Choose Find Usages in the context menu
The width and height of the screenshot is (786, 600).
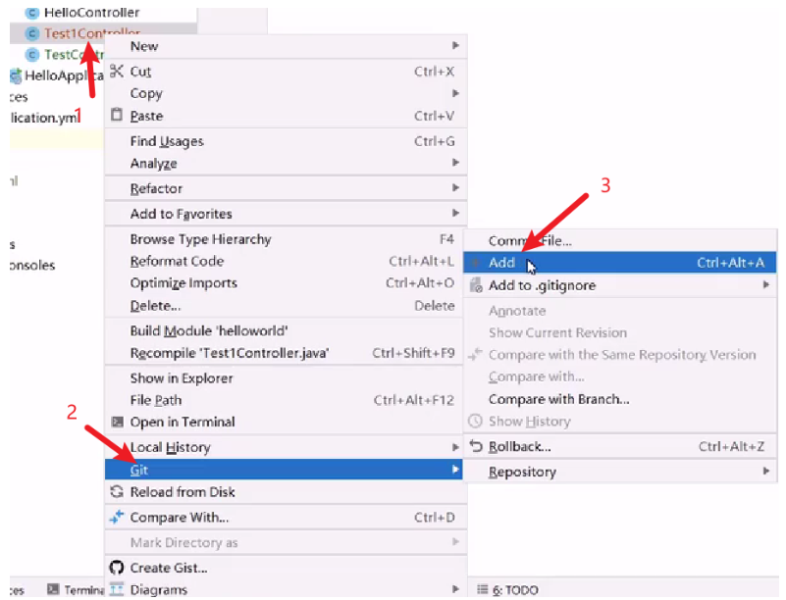click(x=167, y=141)
